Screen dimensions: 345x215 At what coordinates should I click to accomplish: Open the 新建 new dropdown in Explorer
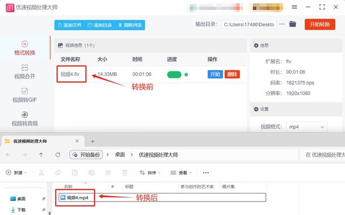[16, 173]
